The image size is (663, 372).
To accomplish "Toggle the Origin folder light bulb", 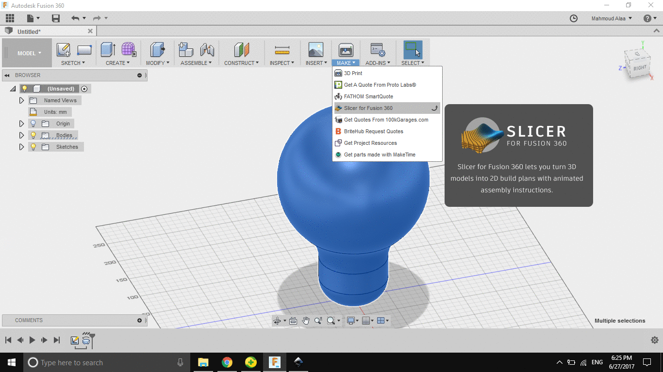I will click(33, 124).
